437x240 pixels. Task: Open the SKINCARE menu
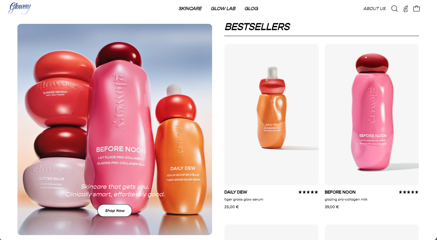tap(190, 9)
